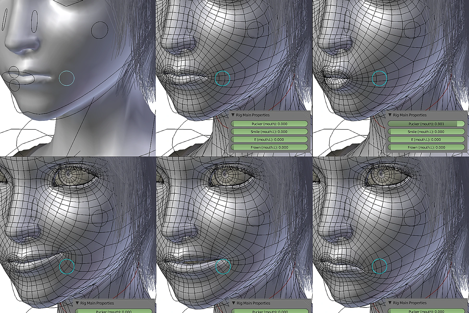The image size is (469, 313).
Task: Collapse Rig Main Properties in the smiling-mouth view
Action: pyautogui.click(x=77, y=303)
